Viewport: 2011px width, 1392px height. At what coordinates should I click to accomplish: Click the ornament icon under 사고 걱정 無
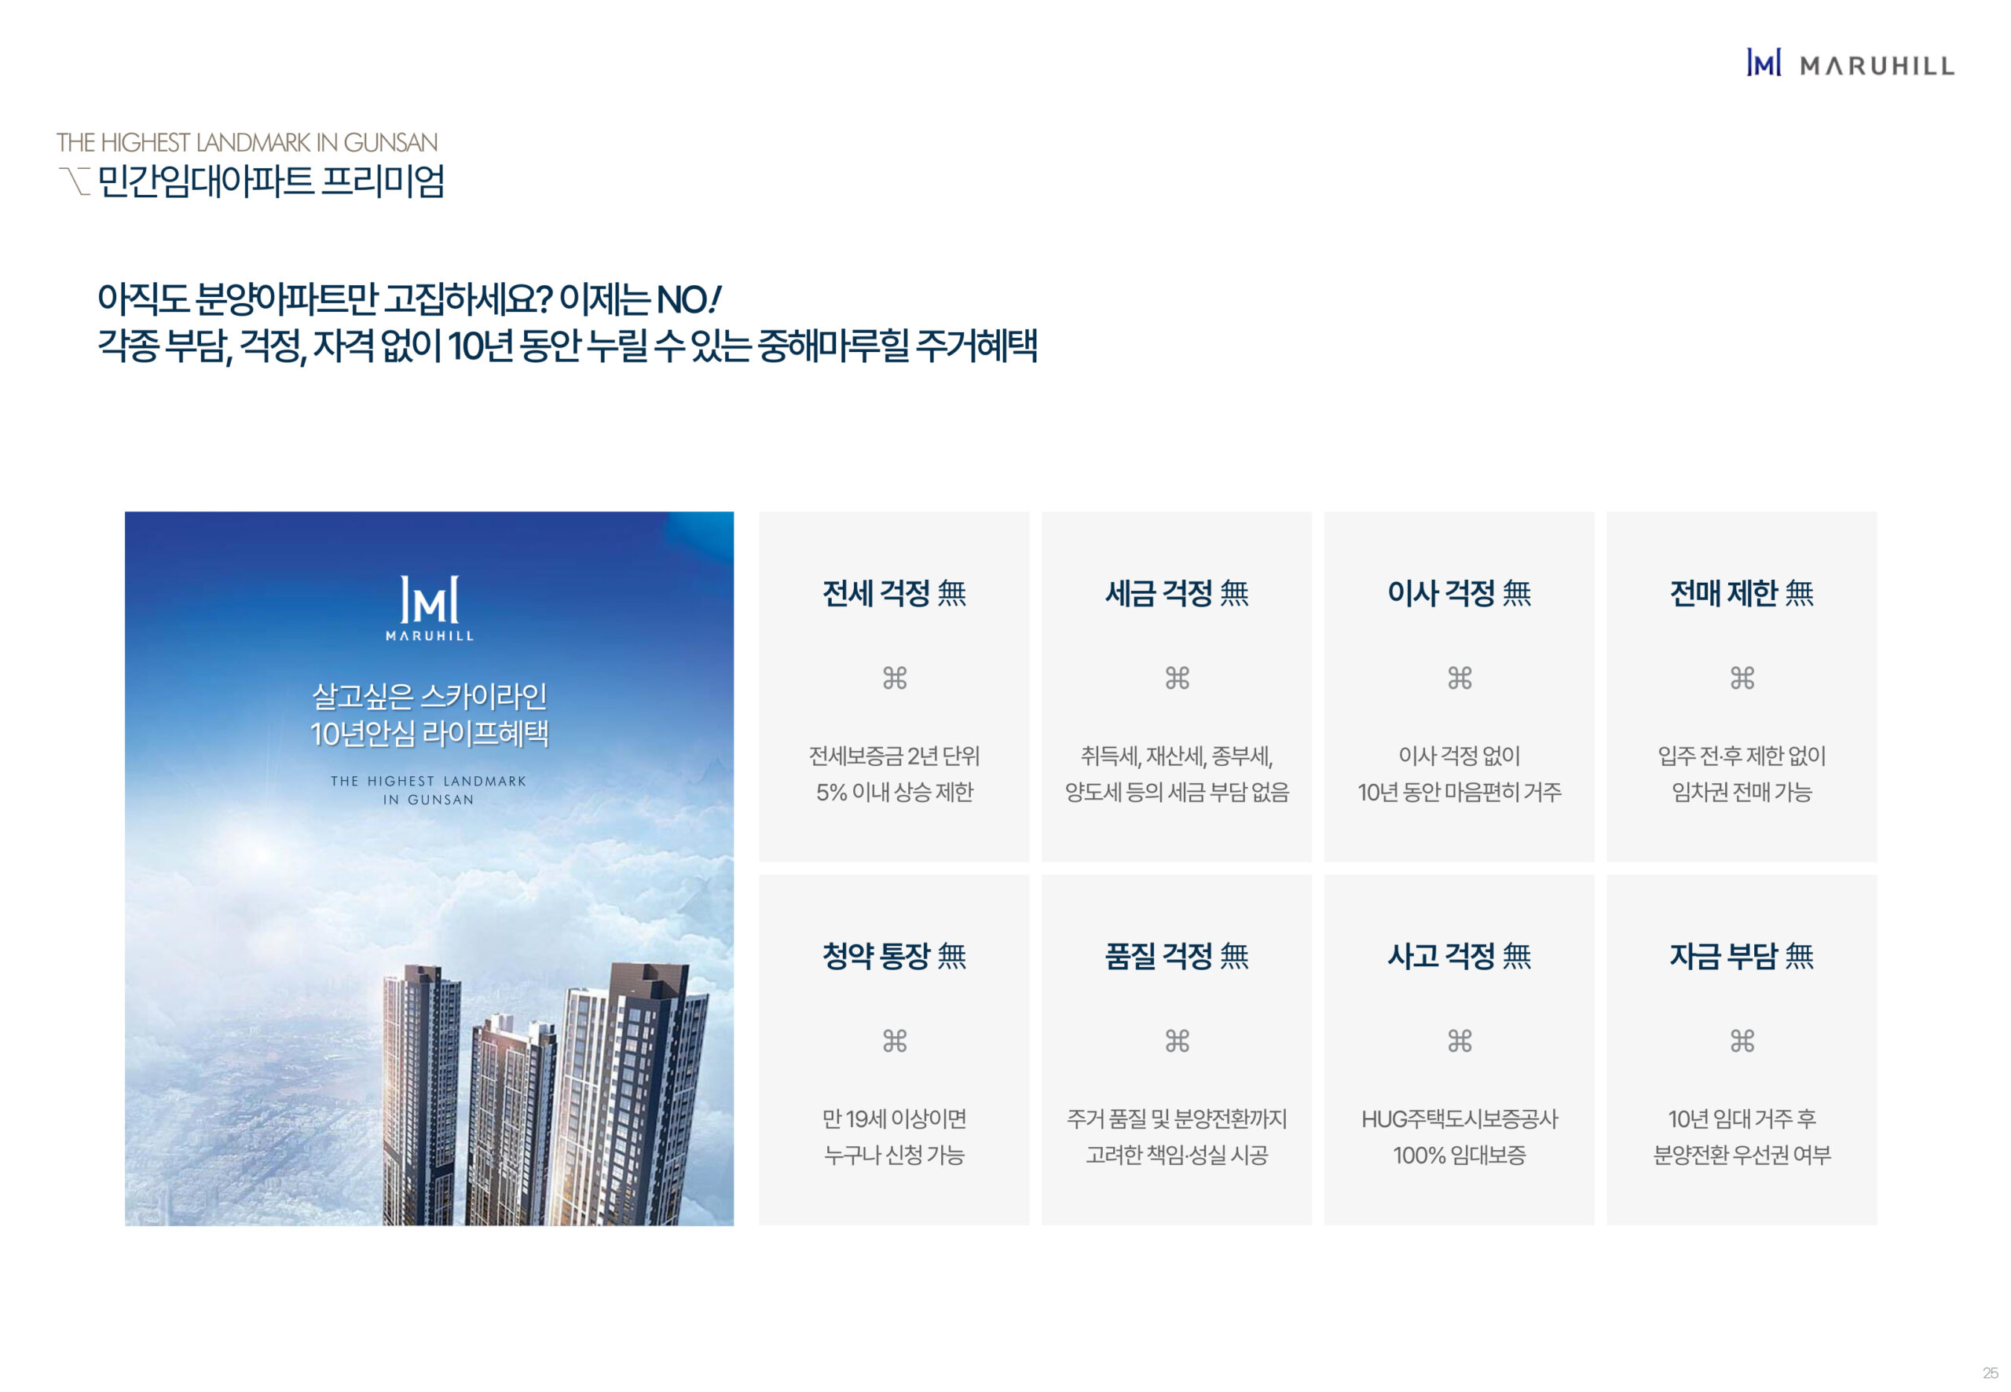coord(1459,1041)
